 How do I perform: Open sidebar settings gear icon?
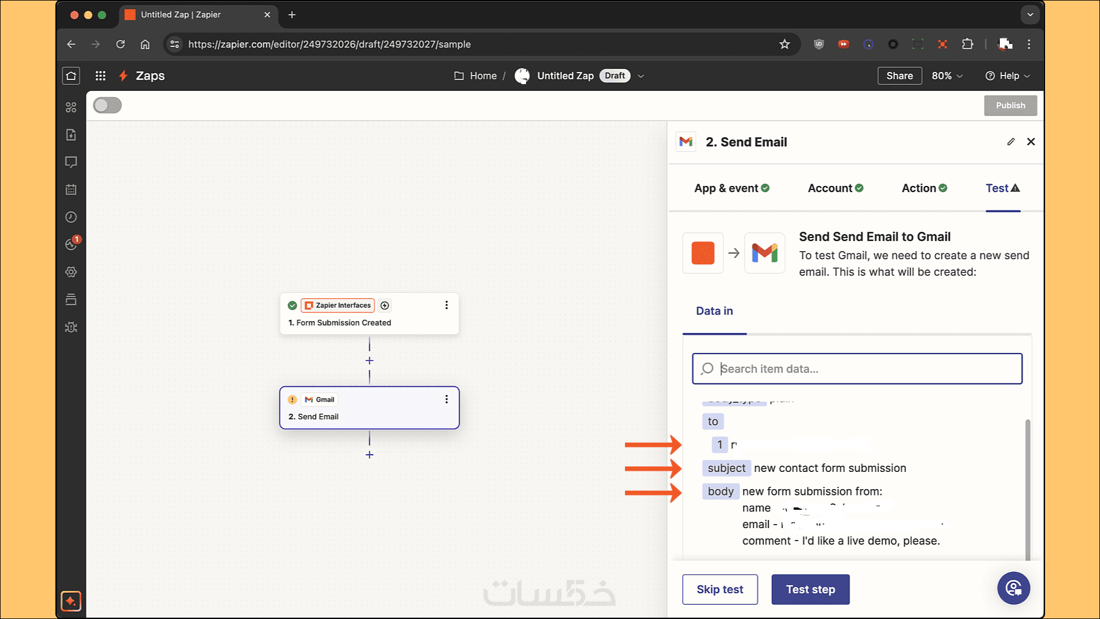point(71,272)
